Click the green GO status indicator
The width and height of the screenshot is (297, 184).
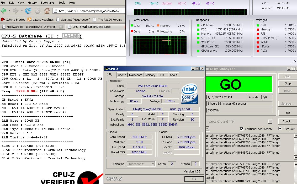(x=239, y=84)
